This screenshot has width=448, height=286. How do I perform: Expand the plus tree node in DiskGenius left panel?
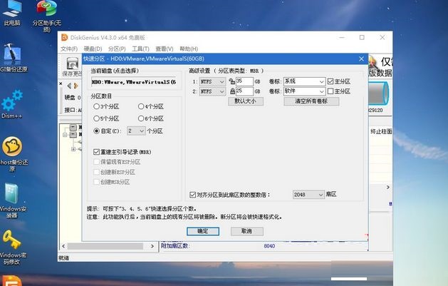73,149
